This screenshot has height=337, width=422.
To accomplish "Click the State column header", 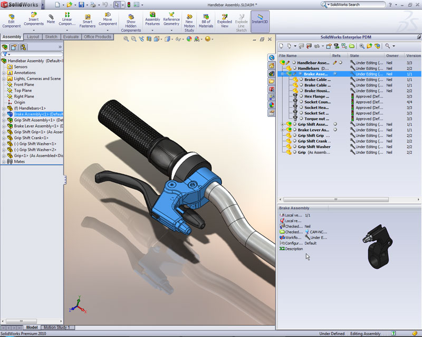I will click(354, 55).
